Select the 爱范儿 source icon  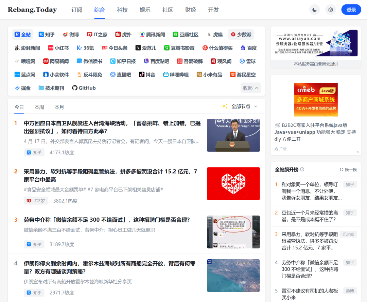(x=146, y=48)
